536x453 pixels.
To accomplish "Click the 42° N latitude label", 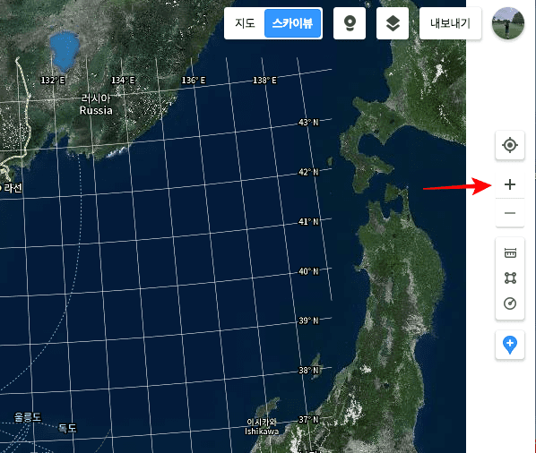I will [308, 172].
